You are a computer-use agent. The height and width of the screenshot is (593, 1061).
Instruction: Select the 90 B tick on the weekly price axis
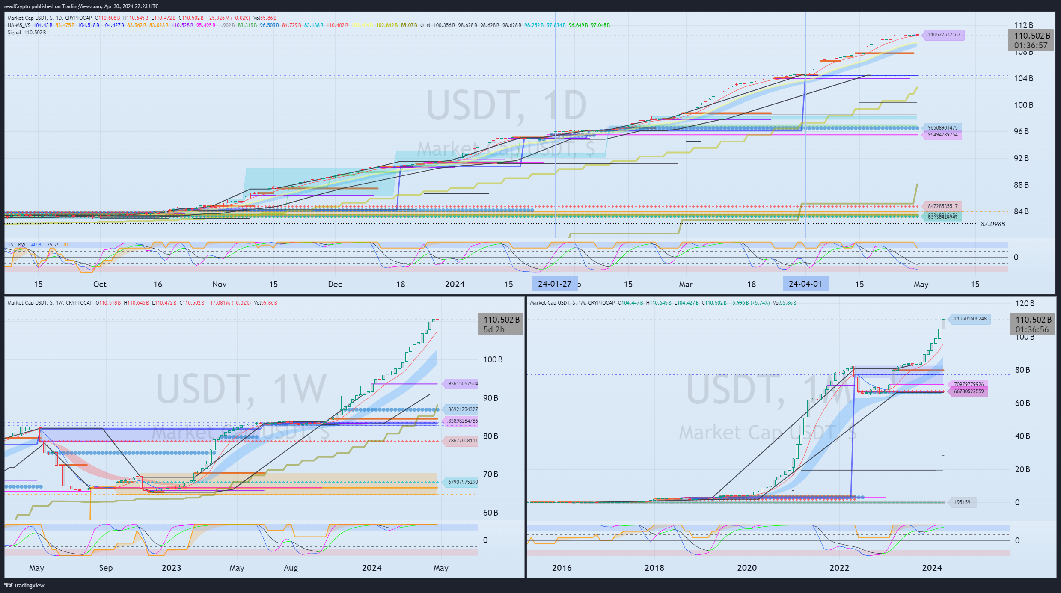tap(490, 398)
